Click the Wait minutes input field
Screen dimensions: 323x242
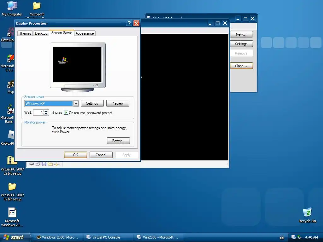[x=39, y=112]
